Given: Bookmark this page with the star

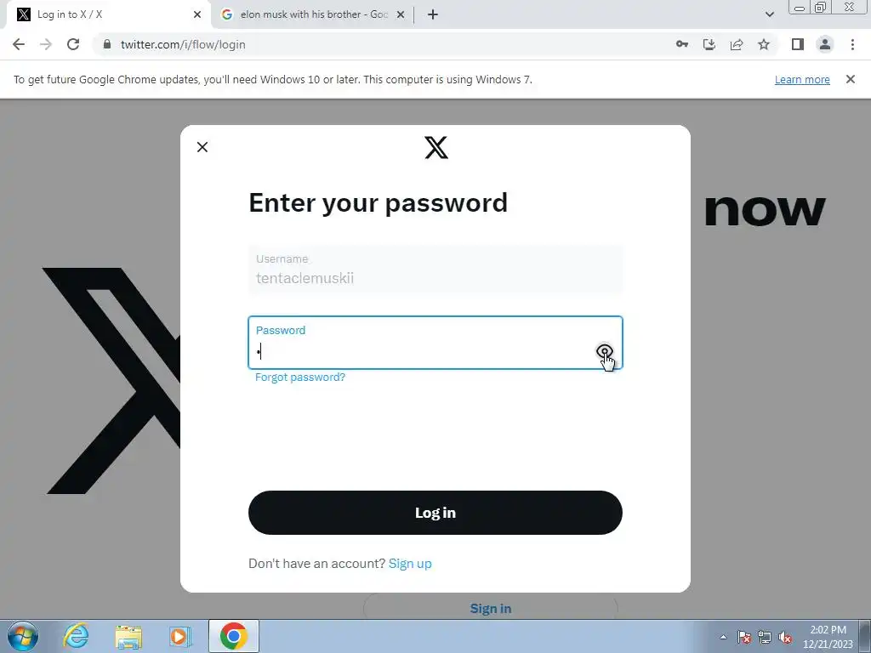Looking at the screenshot, I should tap(764, 44).
